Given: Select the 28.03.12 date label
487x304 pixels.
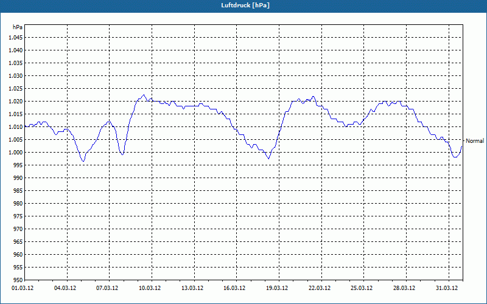Looking at the screenshot, I should coord(404,288).
